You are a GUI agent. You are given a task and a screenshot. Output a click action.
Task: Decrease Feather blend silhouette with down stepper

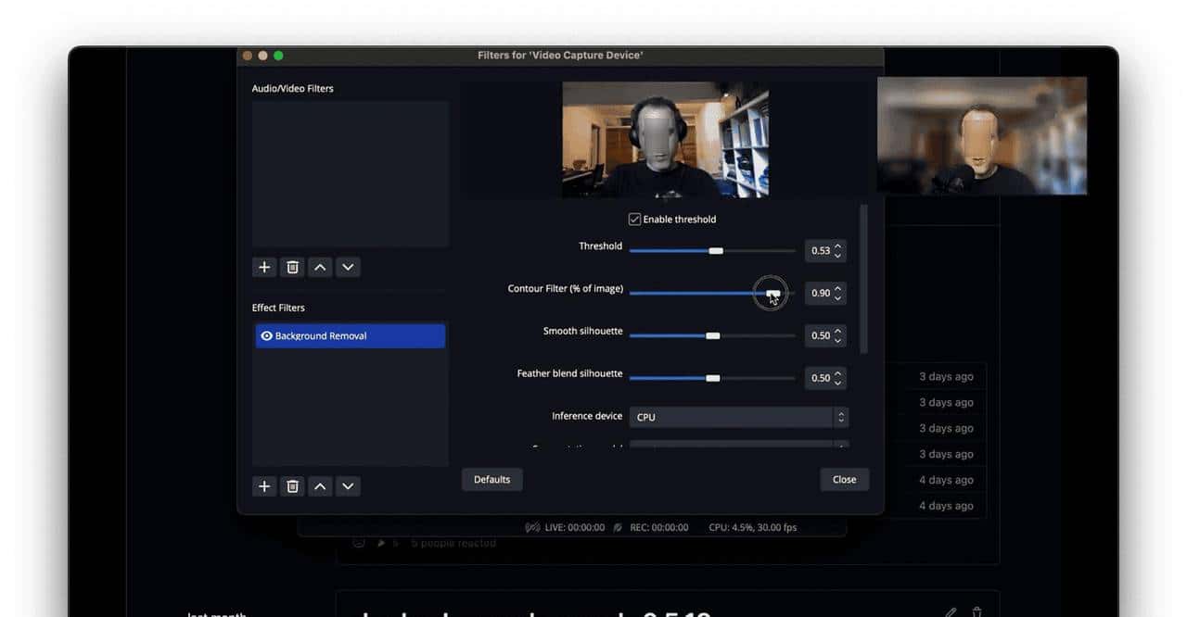pos(838,383)
